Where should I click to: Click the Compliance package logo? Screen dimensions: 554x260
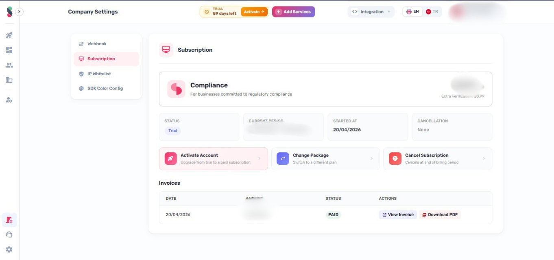tap(176, 89)
